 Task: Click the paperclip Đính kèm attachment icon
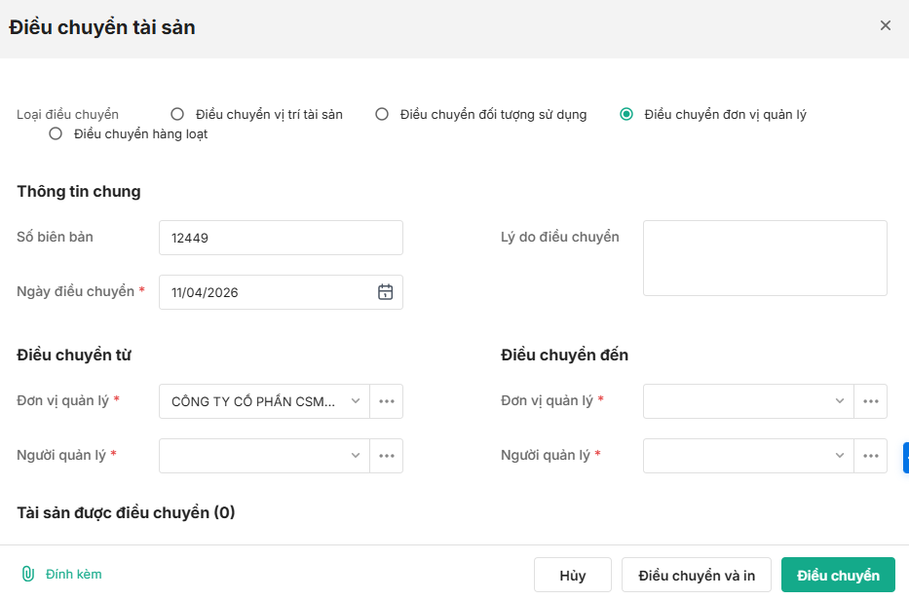pyautogui.click(x=28, y=574)
